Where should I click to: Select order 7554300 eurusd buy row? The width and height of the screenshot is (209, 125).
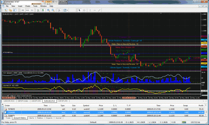coord(104,112)
